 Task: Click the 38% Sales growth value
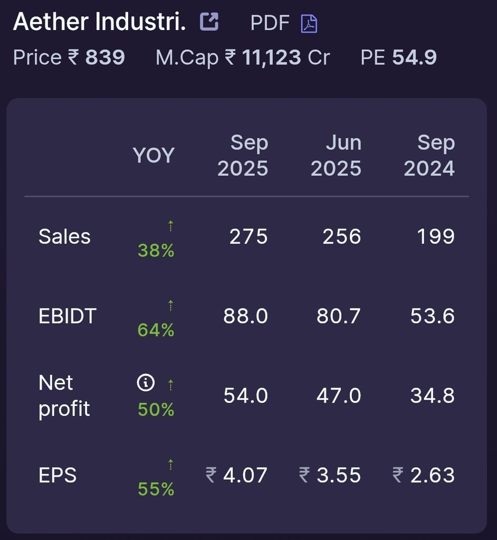pos(156,250)
